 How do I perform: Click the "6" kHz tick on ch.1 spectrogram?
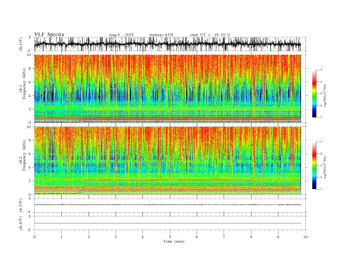[x=30, y=82]
